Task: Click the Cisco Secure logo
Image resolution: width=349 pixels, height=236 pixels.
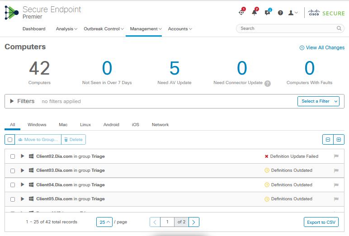Action: point(326,13)
